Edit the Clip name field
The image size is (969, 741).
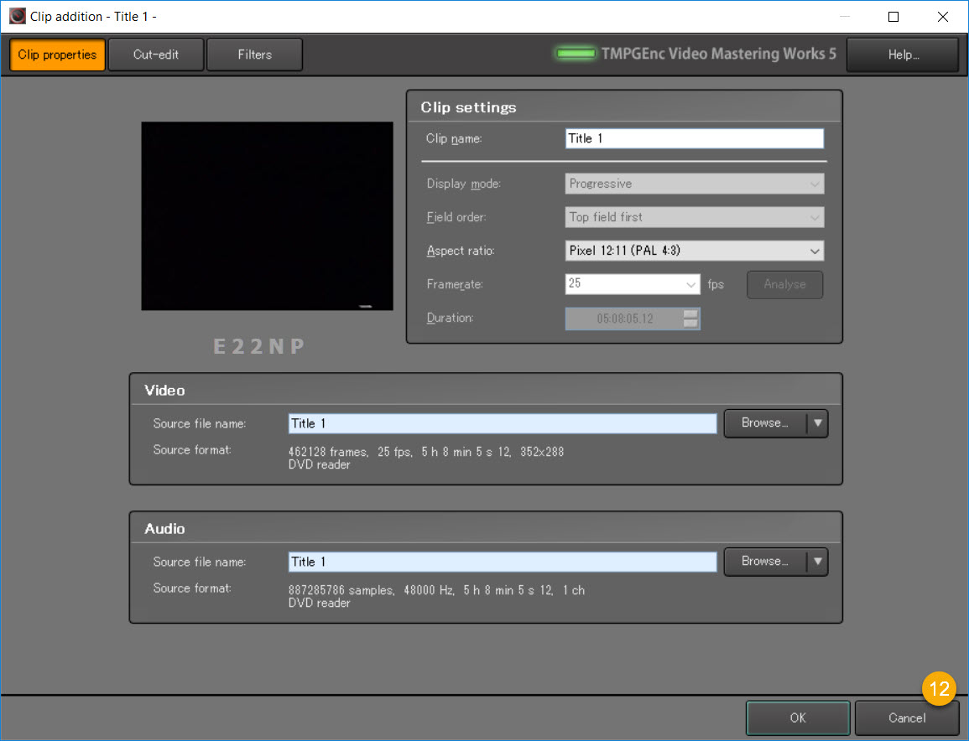[694, 138]
